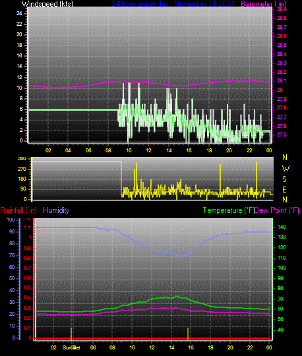This screenshot has height=356, width=302.
Task: Click the S compass letter
Action: point(284,179)
